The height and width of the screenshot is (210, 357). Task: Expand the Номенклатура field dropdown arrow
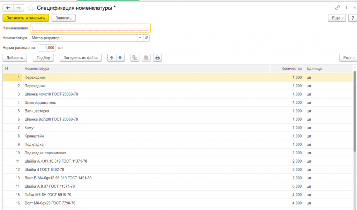[140, 38]
